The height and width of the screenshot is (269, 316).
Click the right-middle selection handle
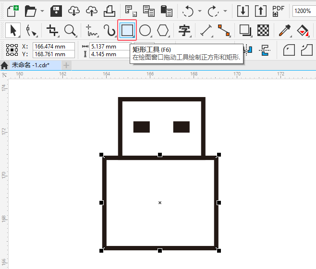(219, 203)
